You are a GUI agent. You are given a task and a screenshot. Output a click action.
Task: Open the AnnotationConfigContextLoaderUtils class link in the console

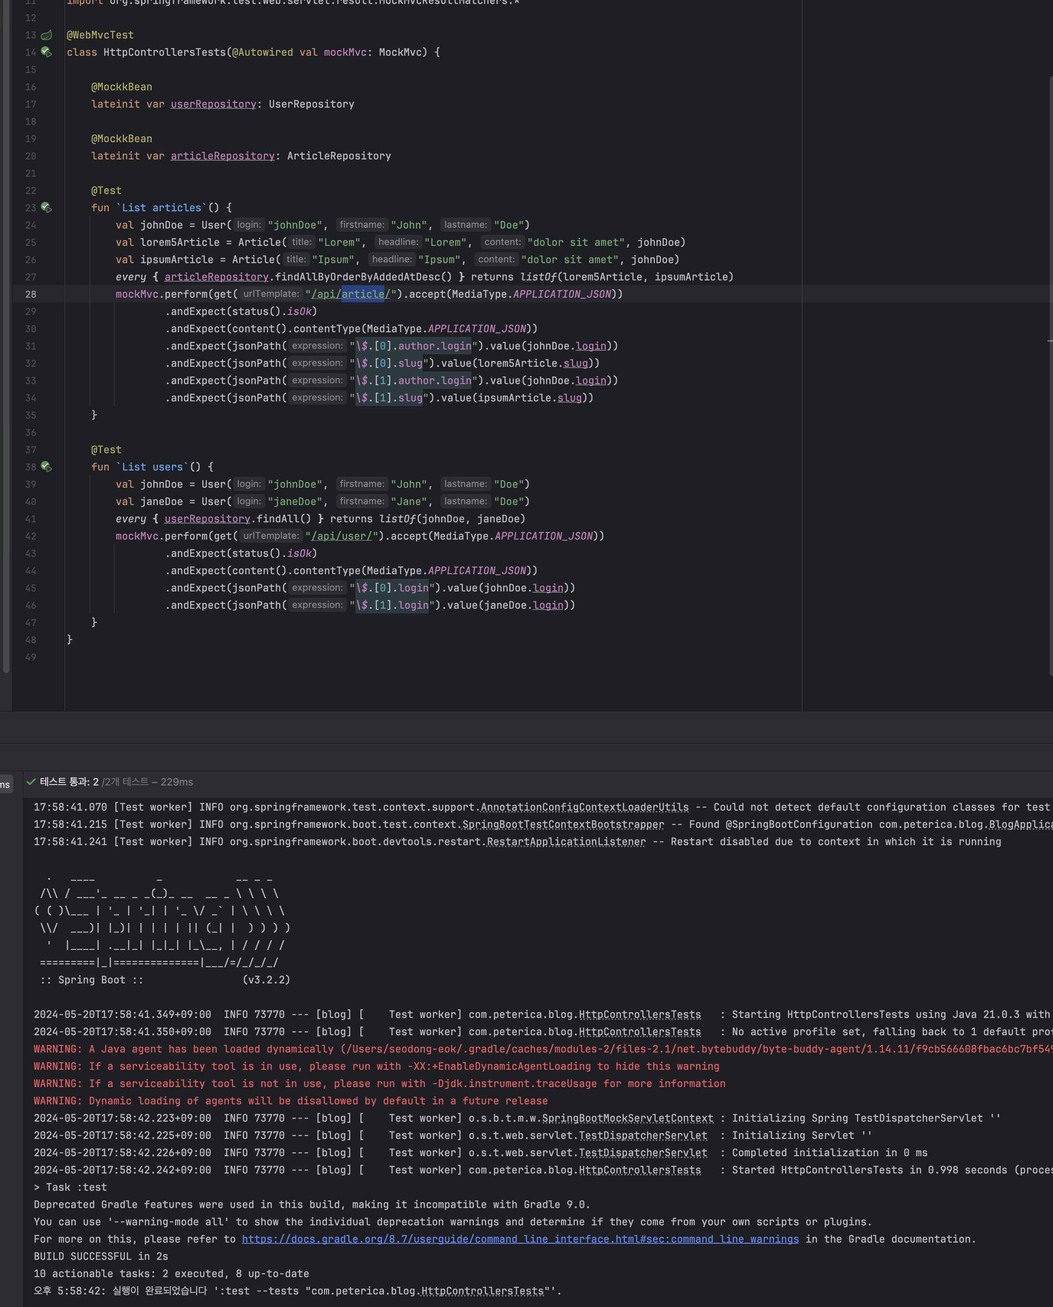click(584, 807)
